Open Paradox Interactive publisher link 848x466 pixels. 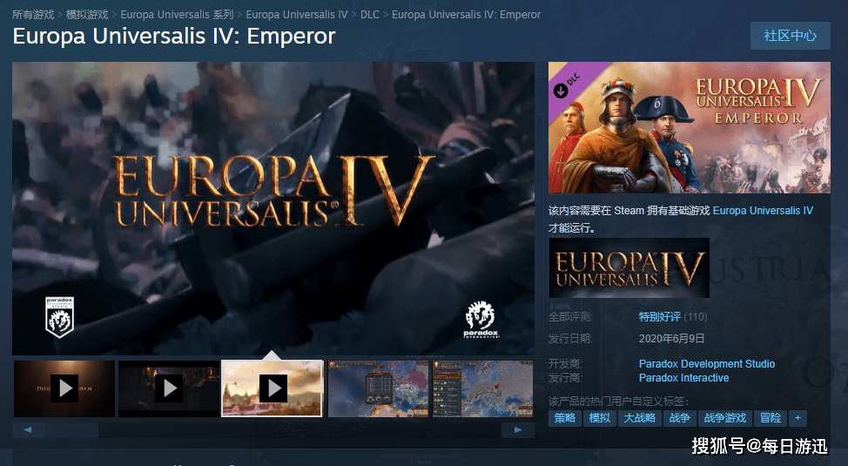683,378
